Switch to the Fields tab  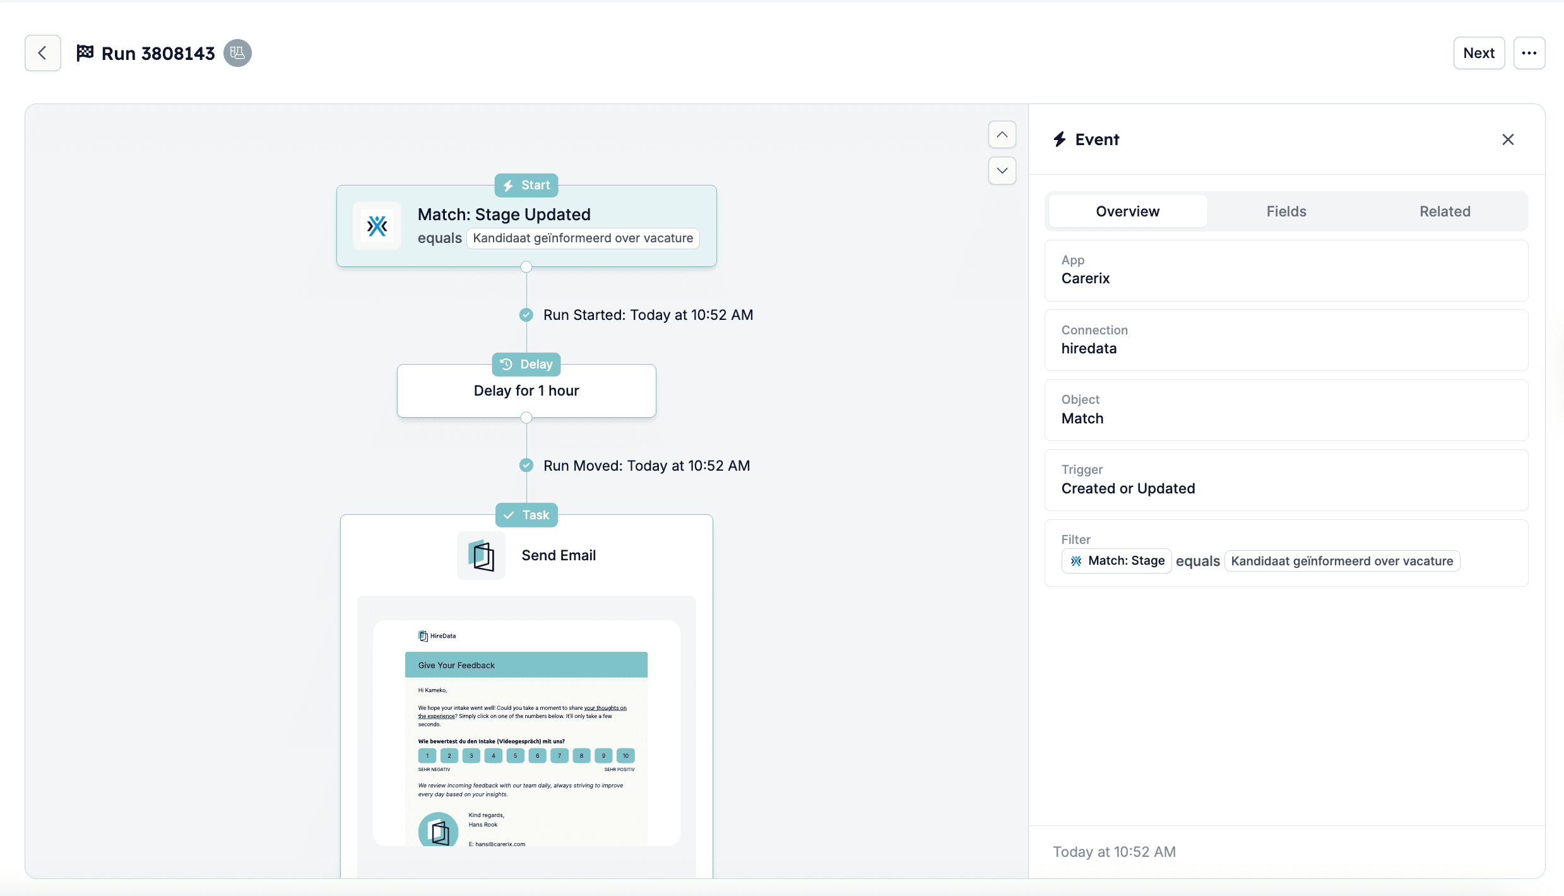(x=1286, y=211)
